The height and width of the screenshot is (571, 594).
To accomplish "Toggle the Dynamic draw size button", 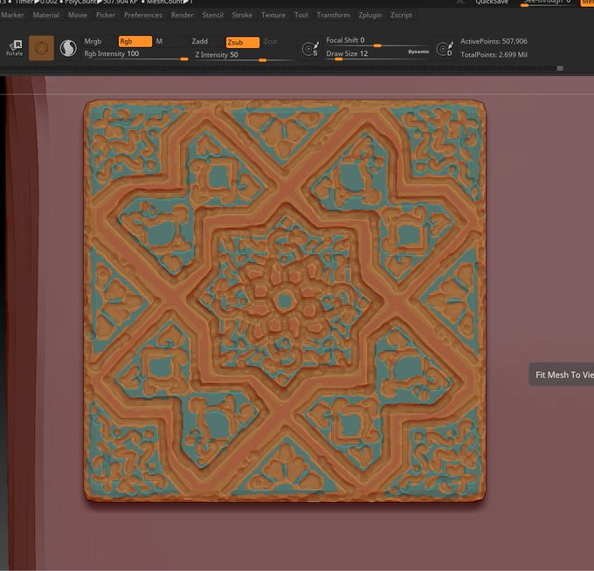I will tap(418, 52).
